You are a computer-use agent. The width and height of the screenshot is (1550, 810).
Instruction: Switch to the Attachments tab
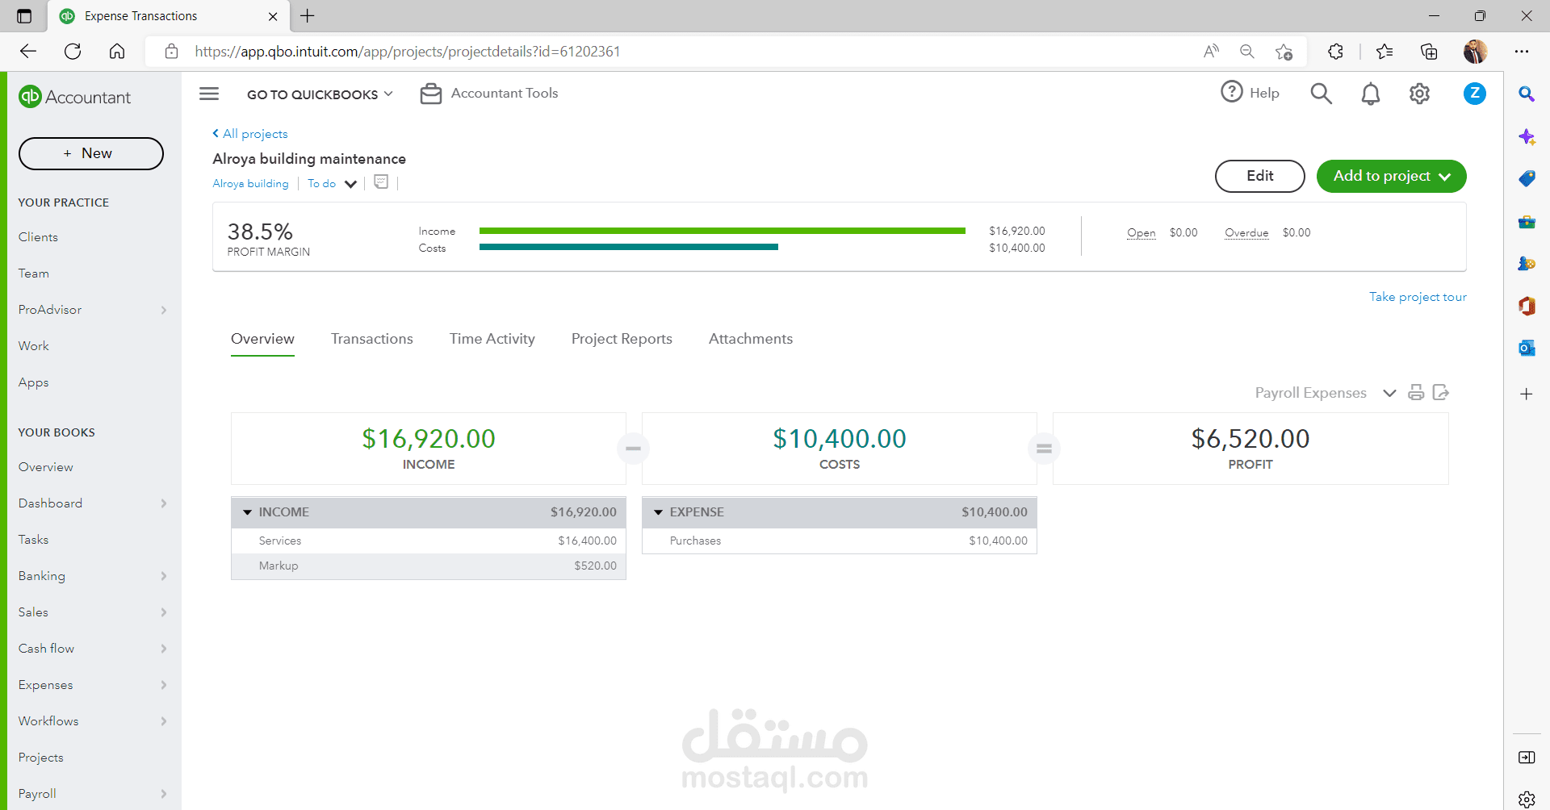point(751,339)
